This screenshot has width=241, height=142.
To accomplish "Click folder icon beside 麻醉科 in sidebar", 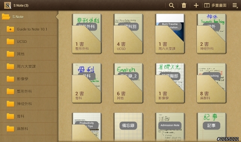I will 10,129.
